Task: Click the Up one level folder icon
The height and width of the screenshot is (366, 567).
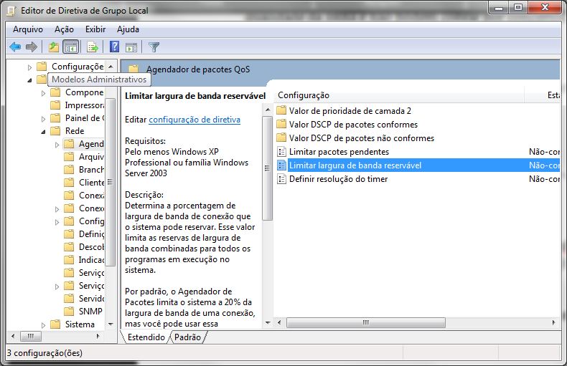Action: tap(54, 47)
